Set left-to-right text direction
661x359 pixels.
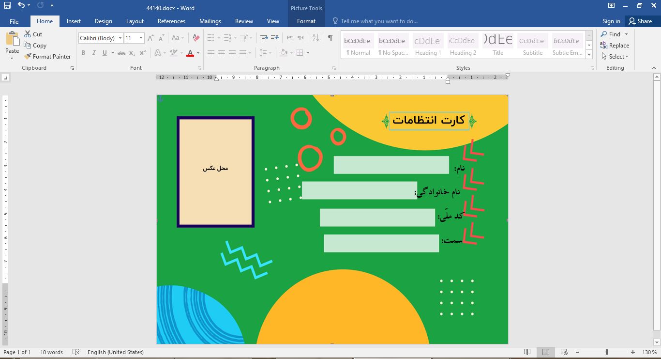tap(289, 38)
